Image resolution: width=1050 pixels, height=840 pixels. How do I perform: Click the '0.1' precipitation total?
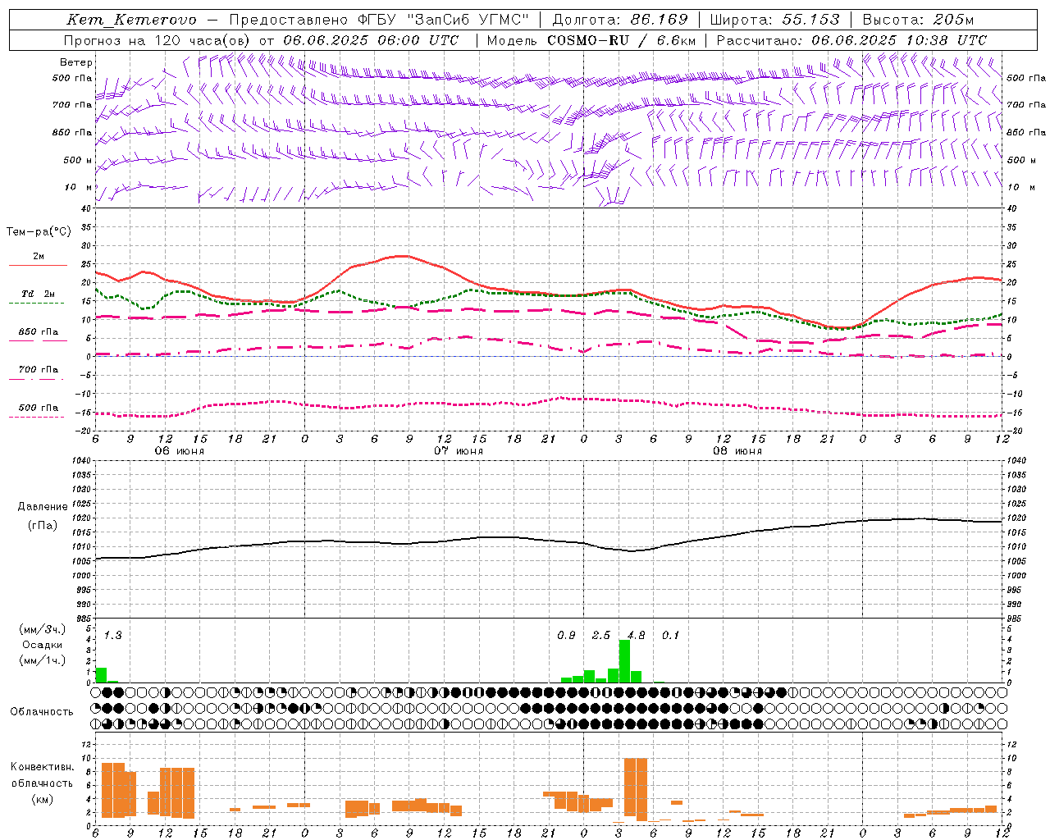[671, 635]
